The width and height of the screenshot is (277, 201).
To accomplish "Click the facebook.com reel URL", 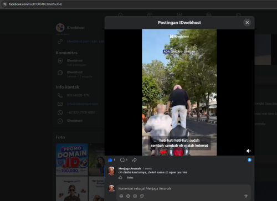I will click(35, 4).
